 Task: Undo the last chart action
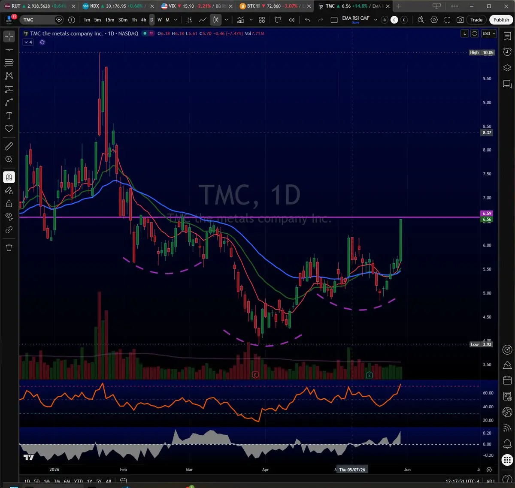point(307,20)
